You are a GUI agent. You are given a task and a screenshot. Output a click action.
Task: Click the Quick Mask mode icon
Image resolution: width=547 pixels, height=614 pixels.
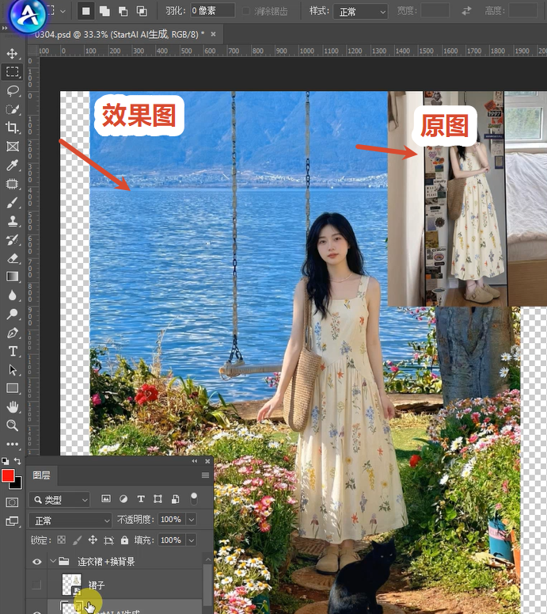coord(12,502)
